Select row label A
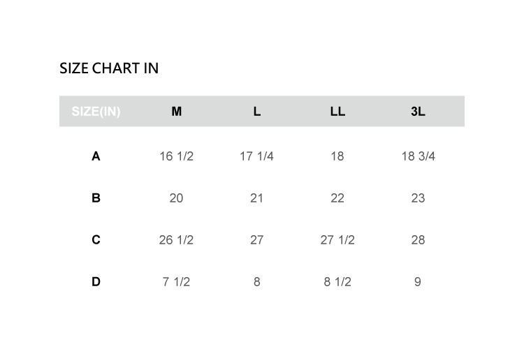 pyautogui.click(x=96, y=156)
